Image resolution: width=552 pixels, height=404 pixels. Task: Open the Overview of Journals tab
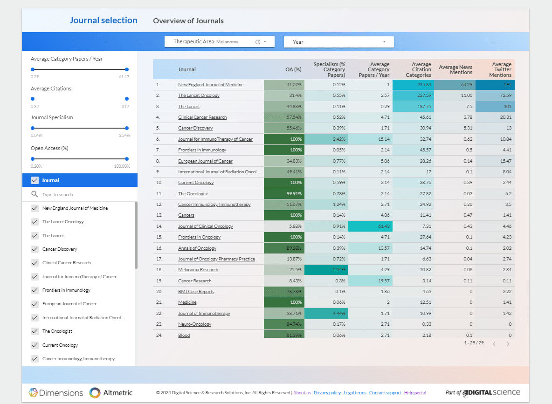(x=188, y=21)
